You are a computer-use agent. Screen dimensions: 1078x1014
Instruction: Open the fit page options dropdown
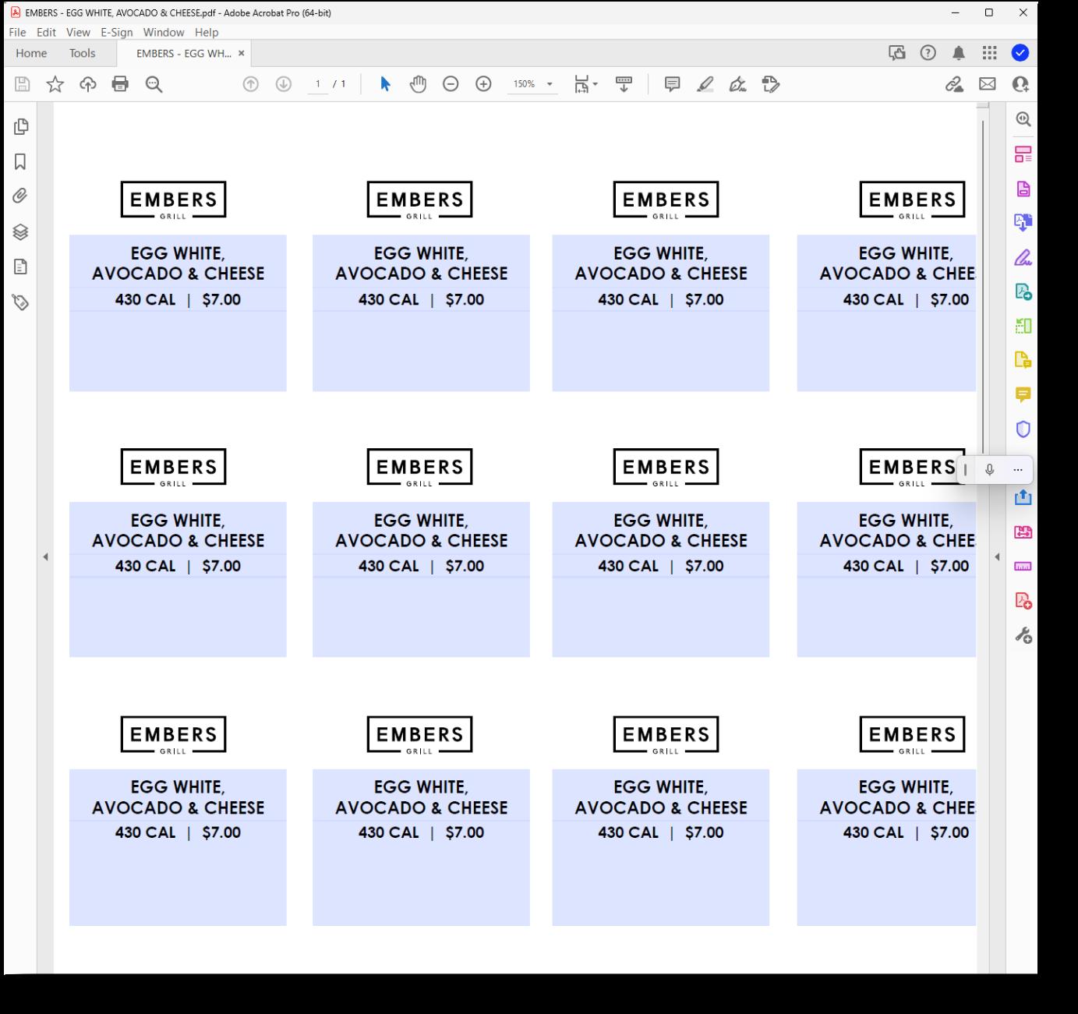point(585,84)
